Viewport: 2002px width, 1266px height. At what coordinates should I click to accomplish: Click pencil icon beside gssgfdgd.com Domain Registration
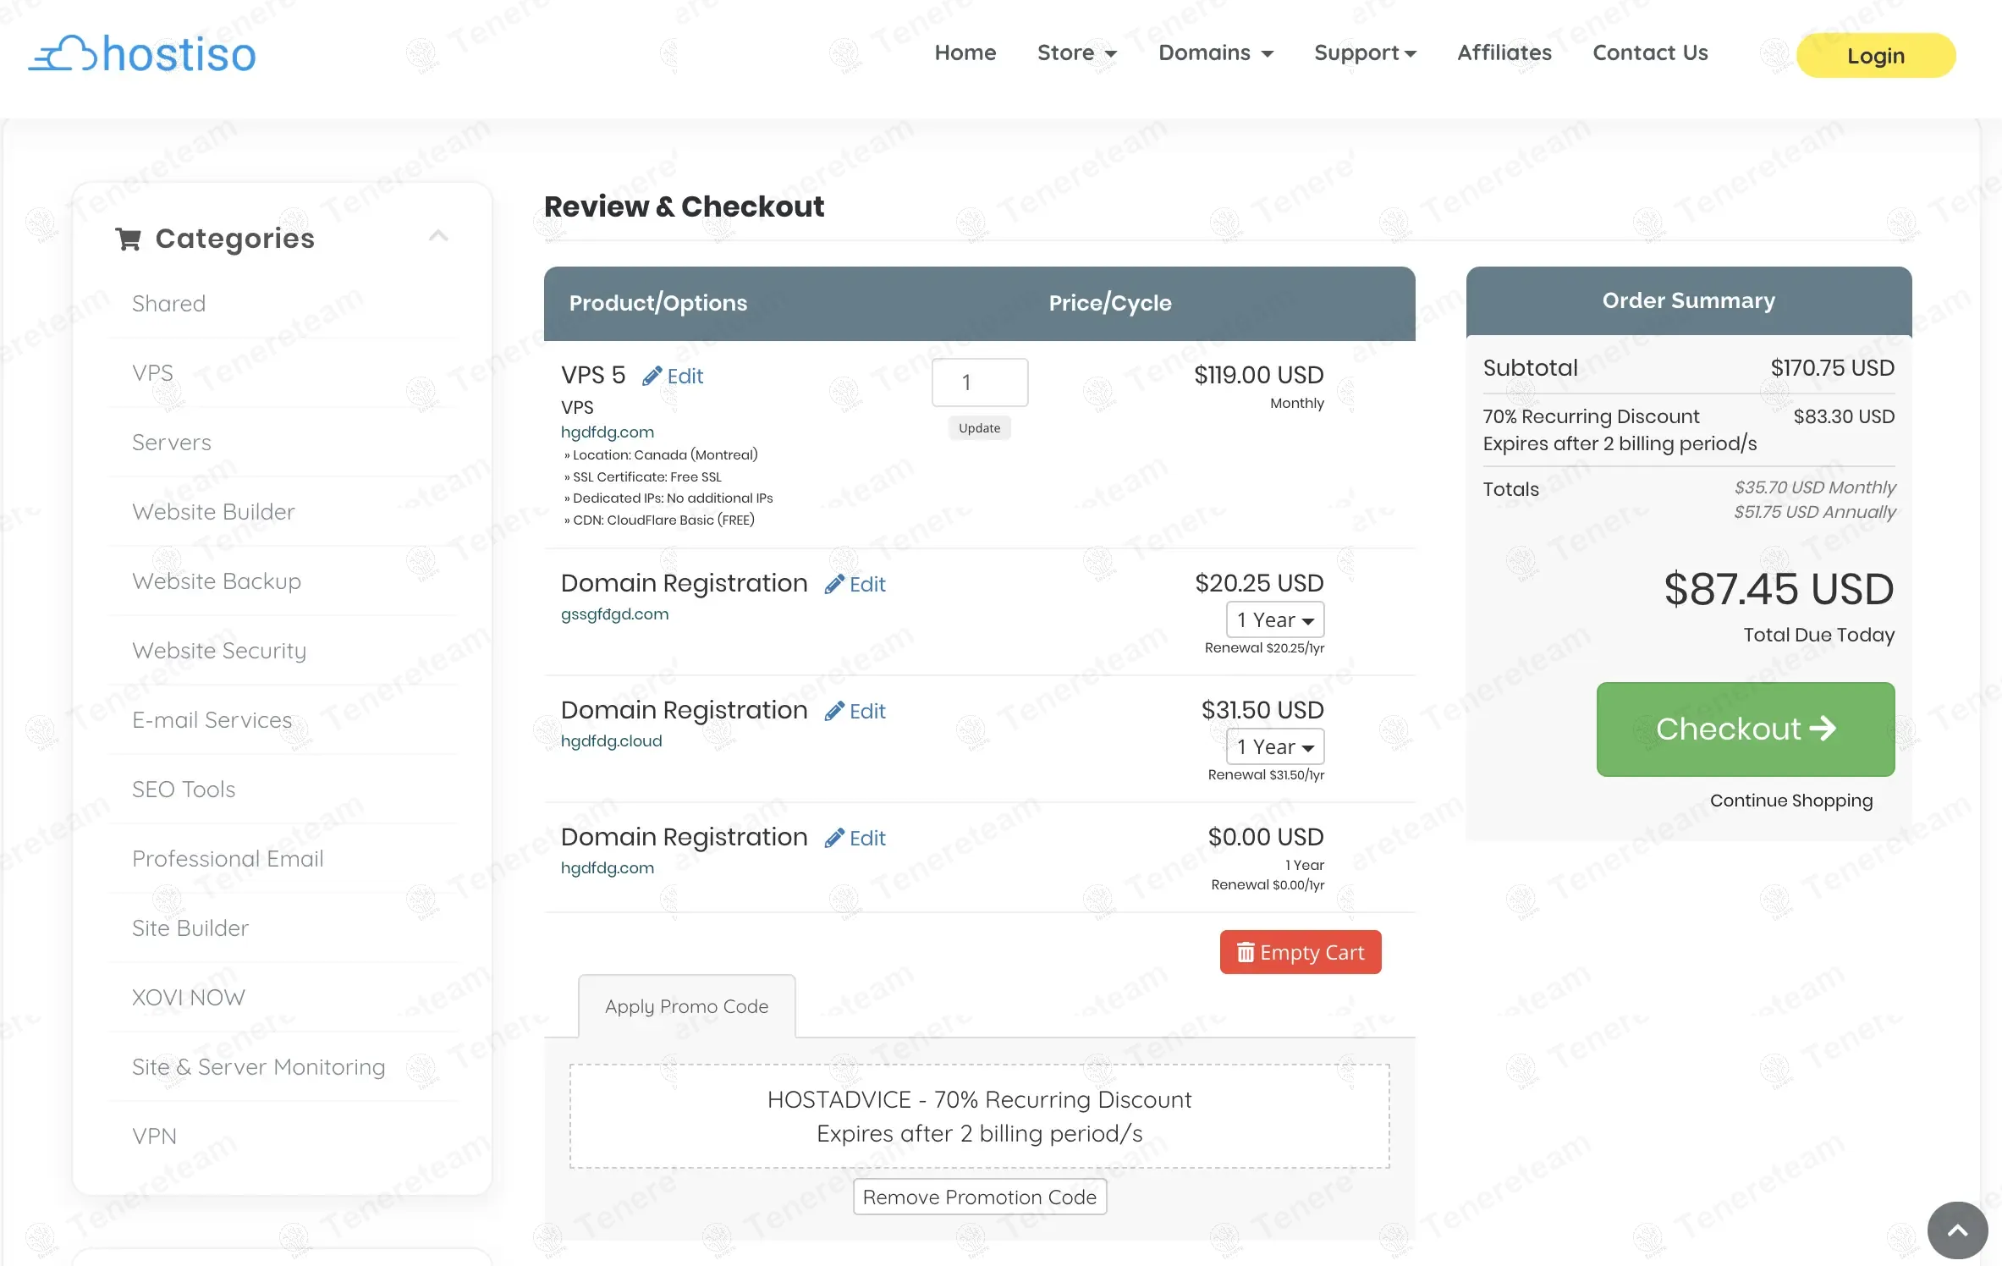tap(834, 584)
